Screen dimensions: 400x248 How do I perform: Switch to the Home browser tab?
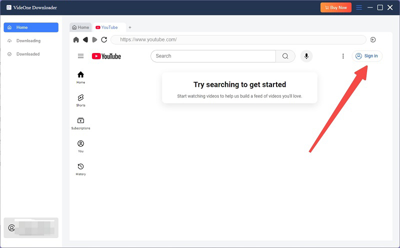(80, 27)
